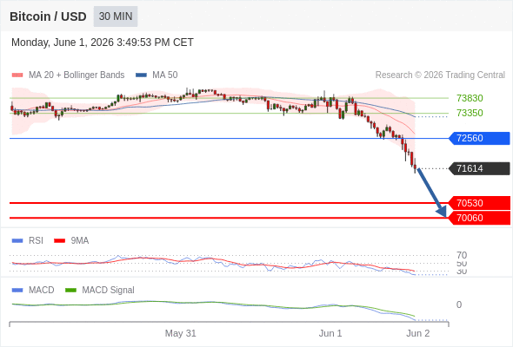Click the red 70060 support price tag
The image size is (513, 347).
coord(479,218)
